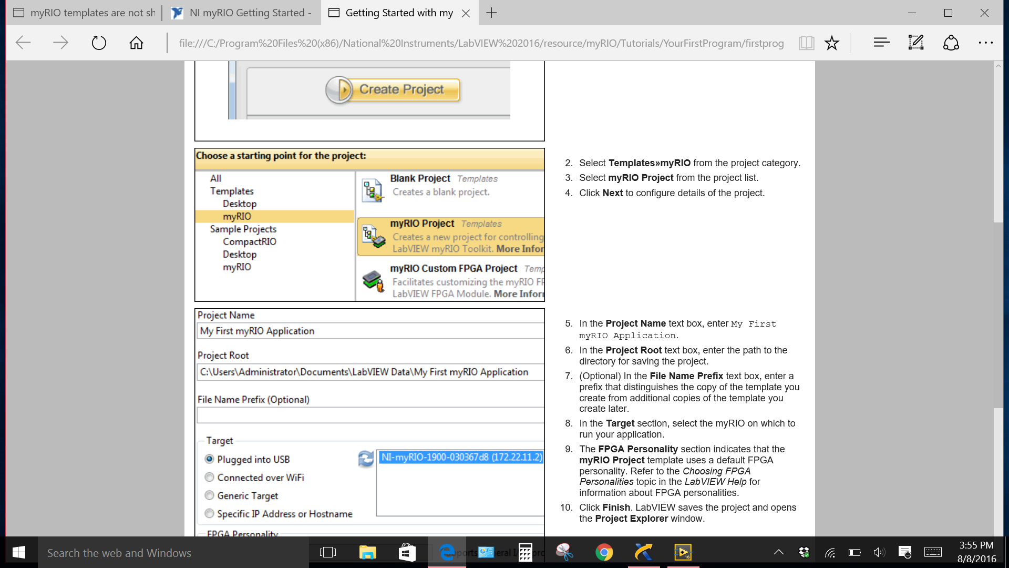Screen dimensions: 1009x568
Task: Click the Project Name input field
Action: (x=370, y=331)
